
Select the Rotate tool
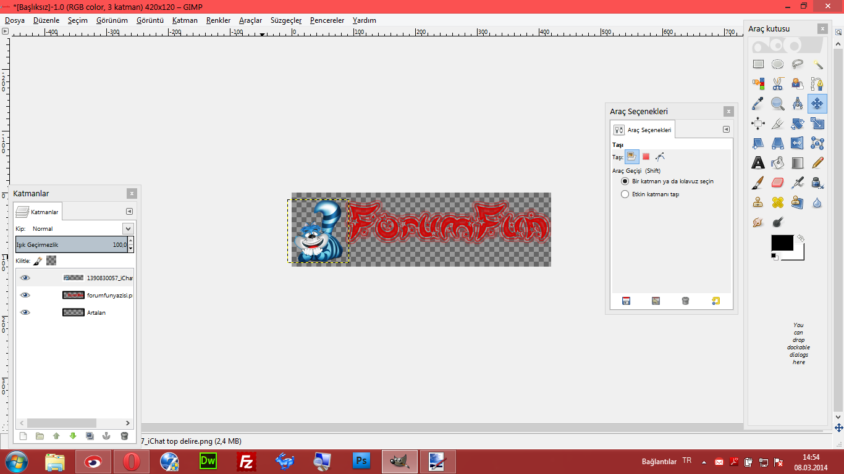[x=798, y=123]
